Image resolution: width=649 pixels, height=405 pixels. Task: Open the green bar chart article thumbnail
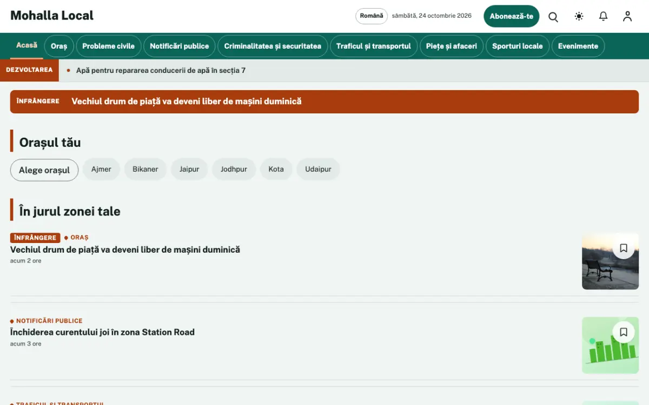[x=610, y=345]
